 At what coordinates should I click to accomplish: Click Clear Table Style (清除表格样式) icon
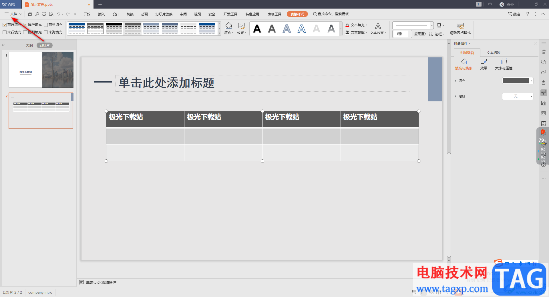(x=460, y=26)
